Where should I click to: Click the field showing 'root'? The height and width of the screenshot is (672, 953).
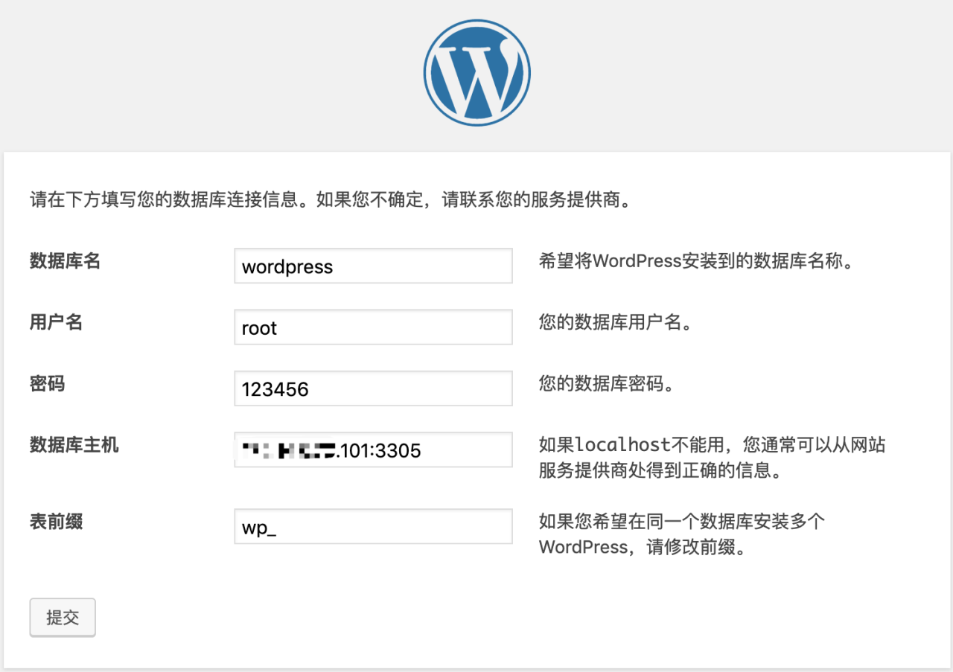coord(372,327)
